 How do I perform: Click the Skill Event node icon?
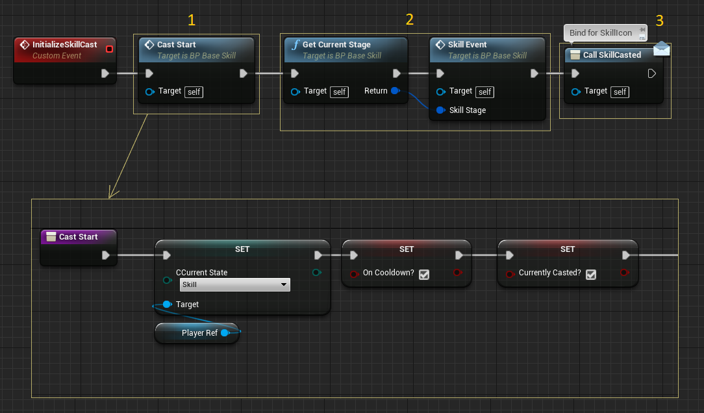coord(440,44)
